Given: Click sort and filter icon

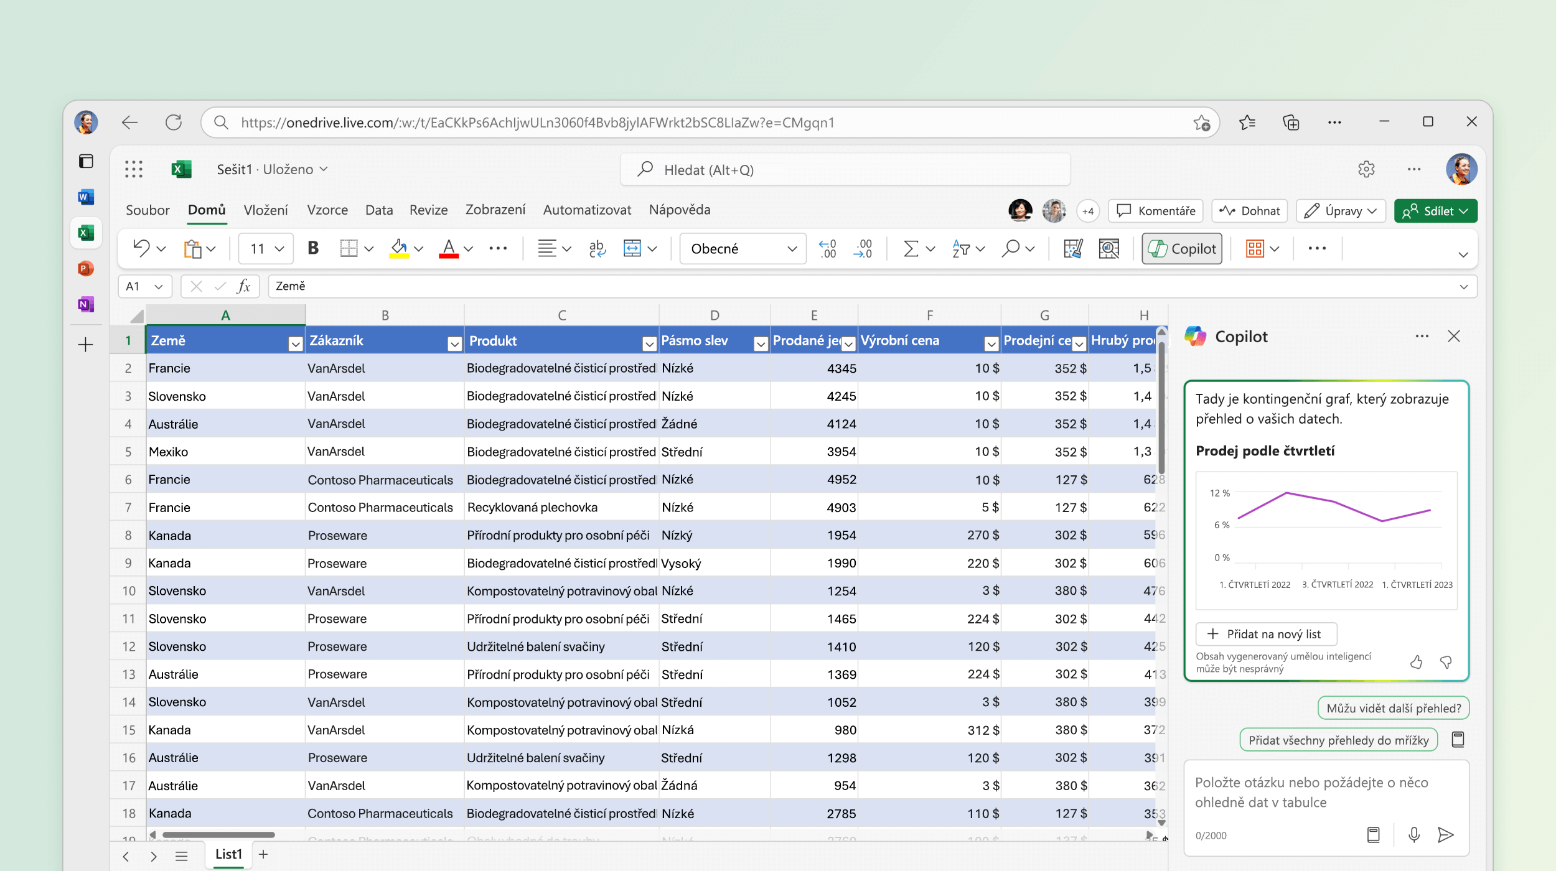Looking at the screenshot, I should 961,249.
